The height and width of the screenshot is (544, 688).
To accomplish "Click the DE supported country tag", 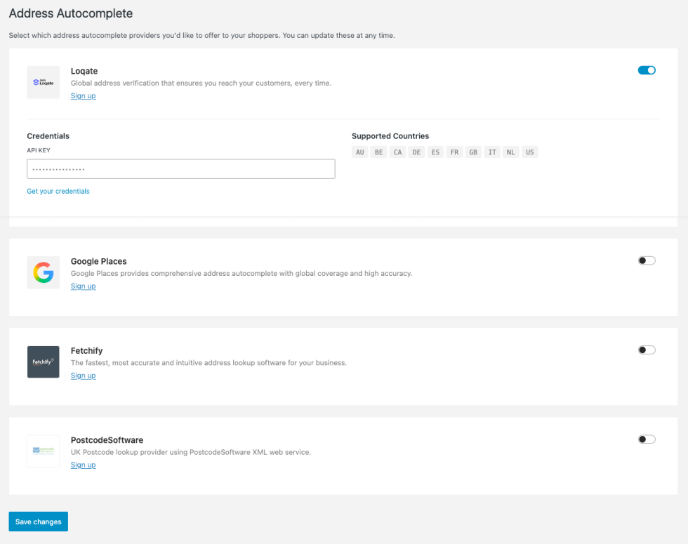I will pos(417,152).
